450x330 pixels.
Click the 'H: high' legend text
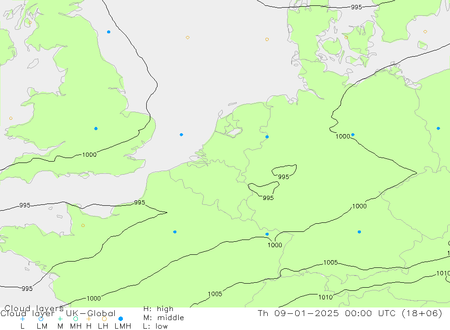pyautogui.click(x=158, y=309)
